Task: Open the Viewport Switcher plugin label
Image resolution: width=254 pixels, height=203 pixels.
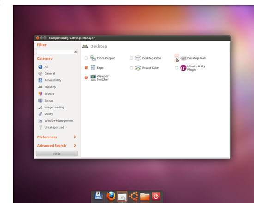Action: pyautogui.click(x=103, y=78)
